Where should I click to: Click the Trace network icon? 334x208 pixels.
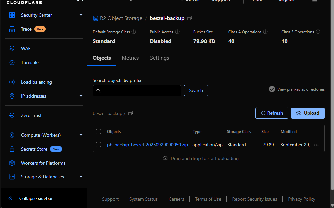(x=12, y=29)
